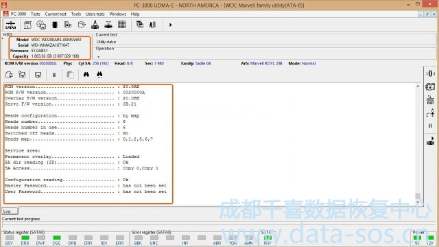
Task: Open the Users tests menu
Action: click(x=95, y=14)
